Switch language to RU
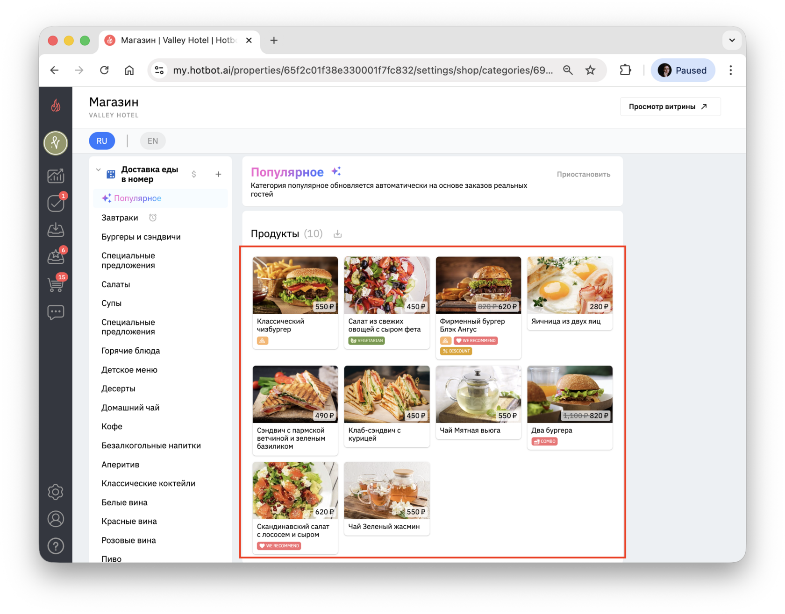Screen dimensions: 785x614 point(102,141)
